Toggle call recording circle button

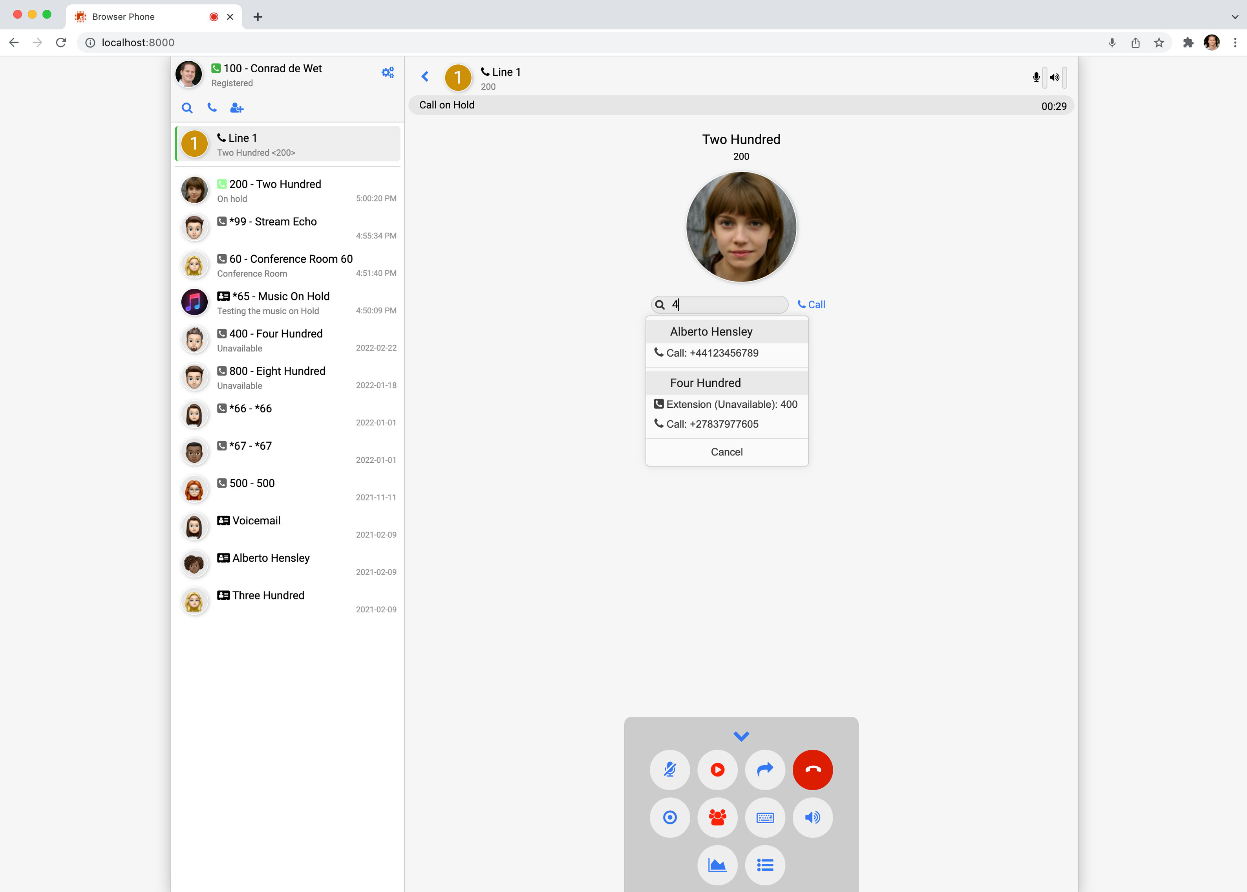click(x=669, y=817)
